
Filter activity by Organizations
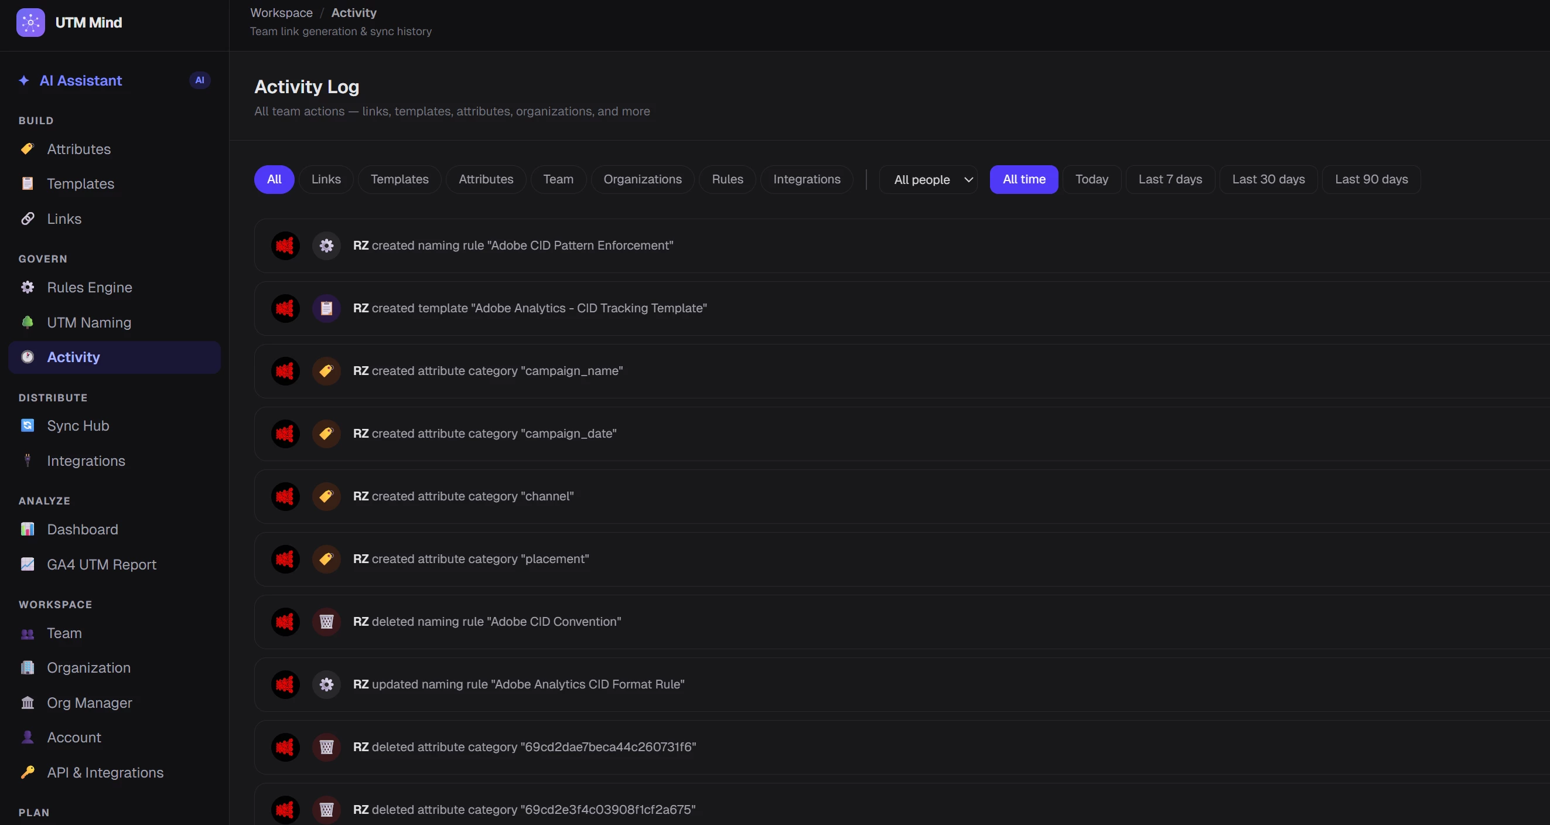pyautogui.click(x=642, y=179)
